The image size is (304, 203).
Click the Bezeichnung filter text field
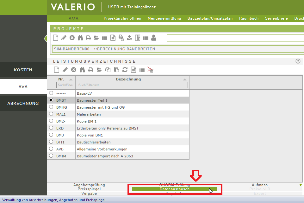[132, 85]
